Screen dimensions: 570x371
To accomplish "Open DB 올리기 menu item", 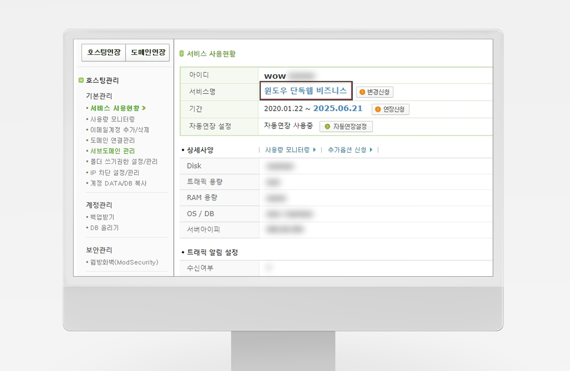I will (104, 228).
